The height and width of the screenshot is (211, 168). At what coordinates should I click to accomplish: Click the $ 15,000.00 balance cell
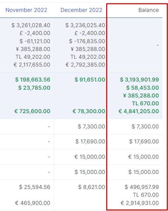(144, 172)
